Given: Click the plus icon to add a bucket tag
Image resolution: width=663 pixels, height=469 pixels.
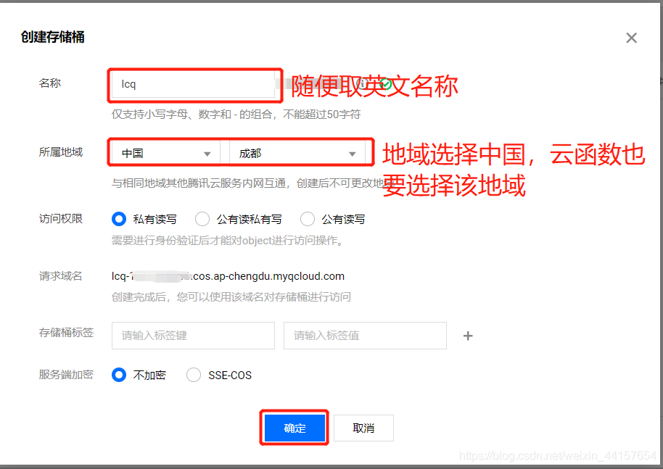Looking at the screenshot, I should click(x=468, y=336).
